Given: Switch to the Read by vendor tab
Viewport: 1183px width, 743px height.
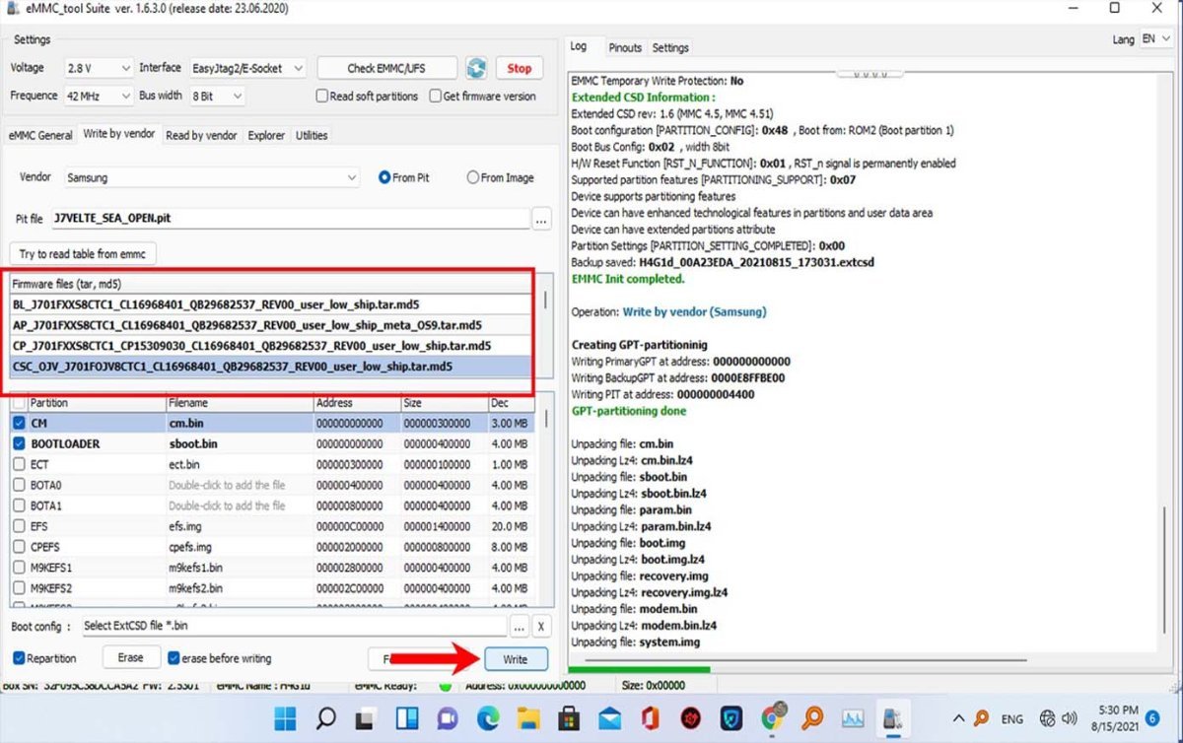Looking at the screenshot, I should tap(201, 135).
